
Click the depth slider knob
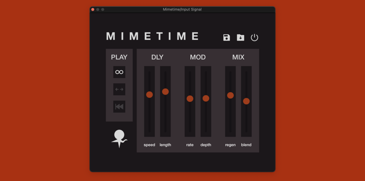click(206, 98)
